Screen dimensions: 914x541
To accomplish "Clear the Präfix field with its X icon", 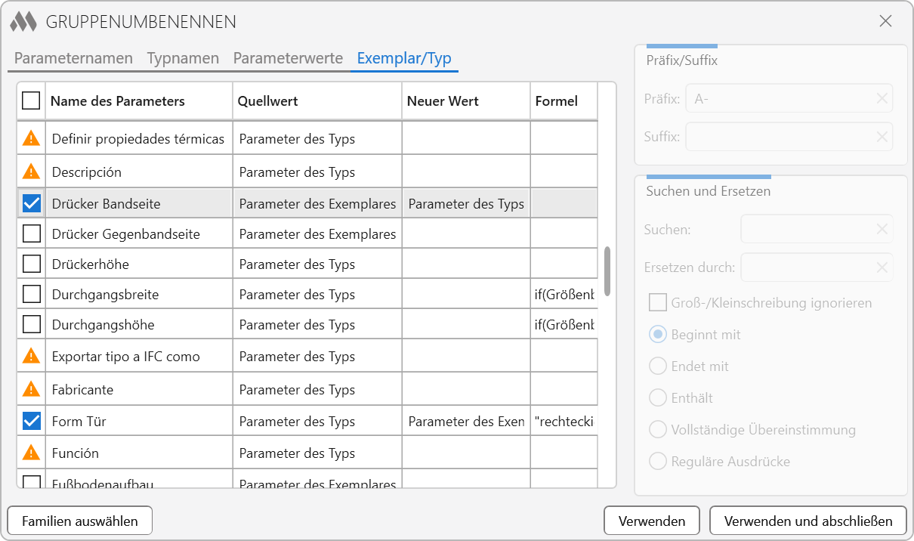I will coord(882,98).
